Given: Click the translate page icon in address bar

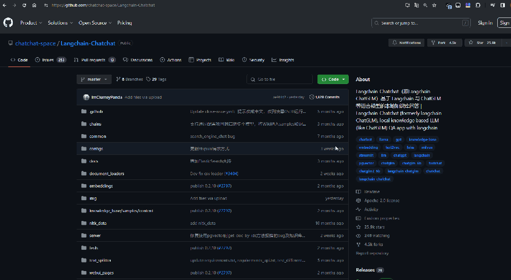Looking at the screenshot, I should (x=416, y=5).
